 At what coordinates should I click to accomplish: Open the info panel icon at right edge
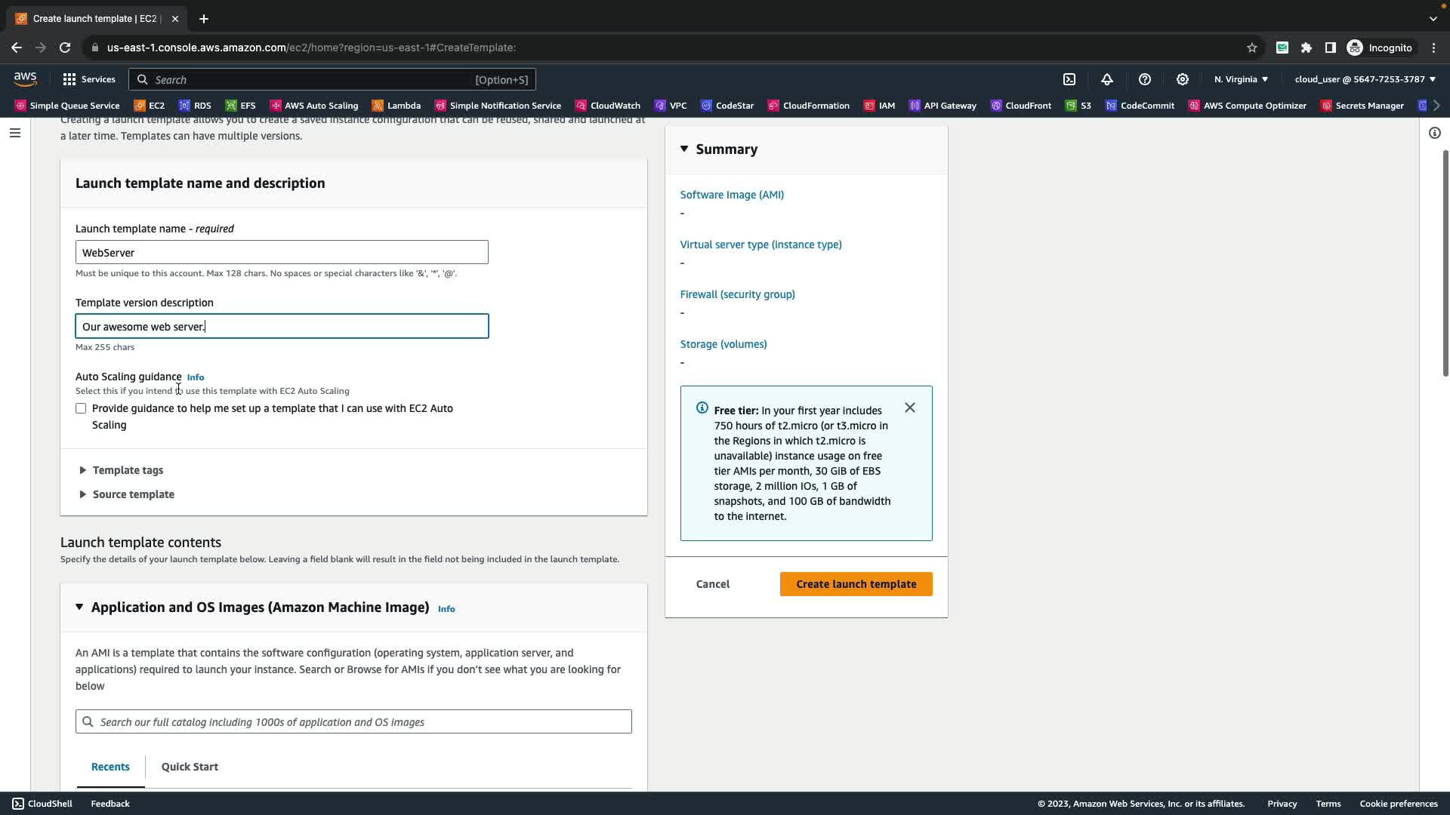1434,133
